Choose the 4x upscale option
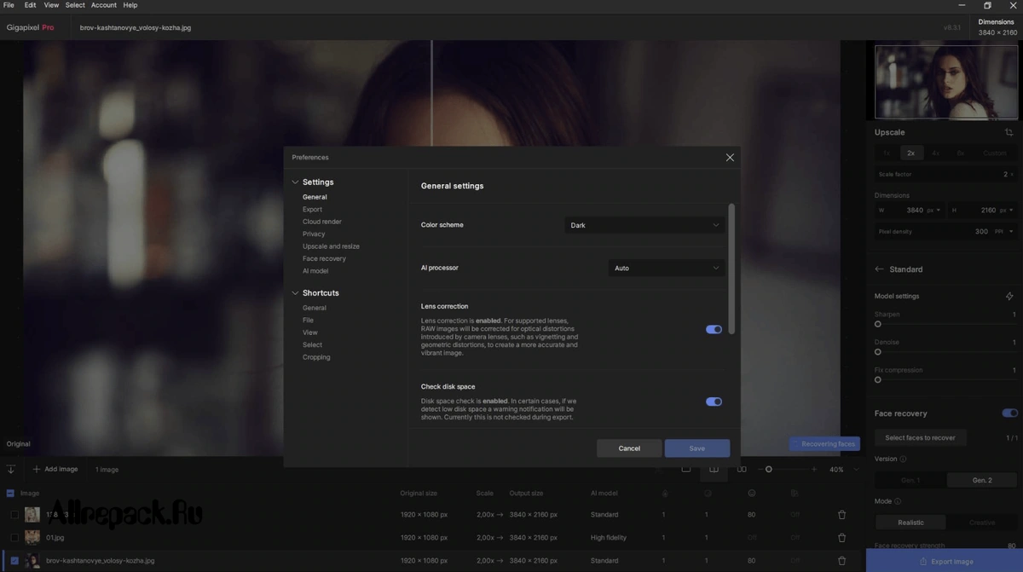The width and height of the screenshot is (1023, 572). [x=936, y=153]
